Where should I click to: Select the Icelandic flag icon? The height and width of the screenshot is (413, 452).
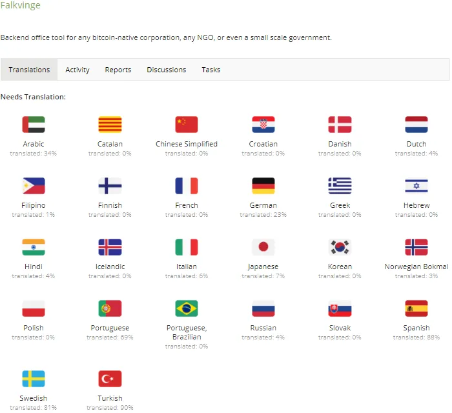click(110, 247)
